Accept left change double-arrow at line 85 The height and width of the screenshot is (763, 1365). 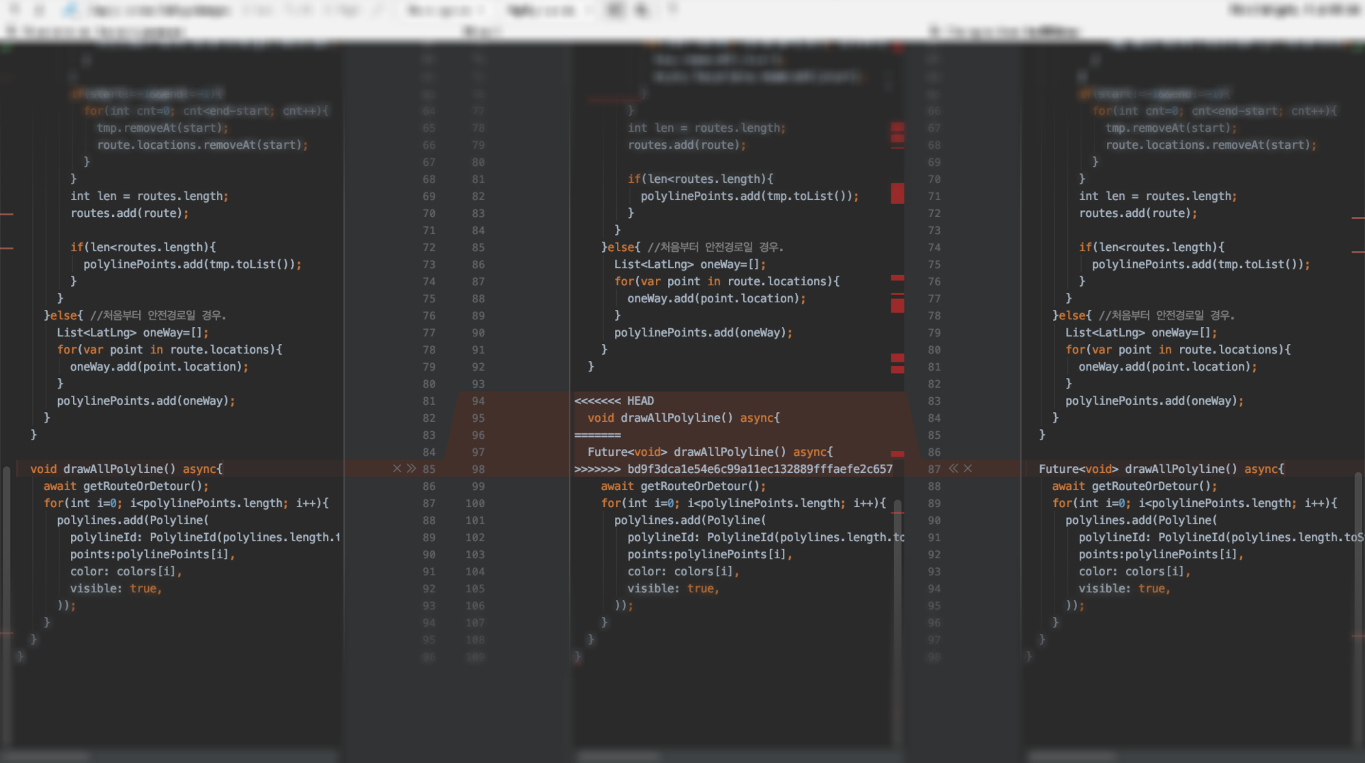(411, 468)
